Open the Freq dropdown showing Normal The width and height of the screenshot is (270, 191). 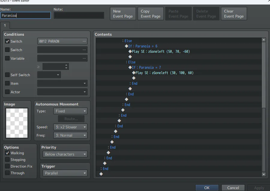tap(70, 135)
